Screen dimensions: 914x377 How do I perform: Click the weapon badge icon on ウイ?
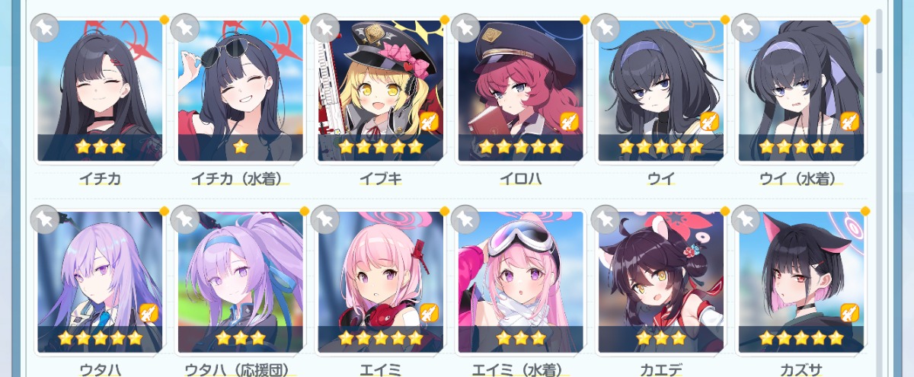709,121
